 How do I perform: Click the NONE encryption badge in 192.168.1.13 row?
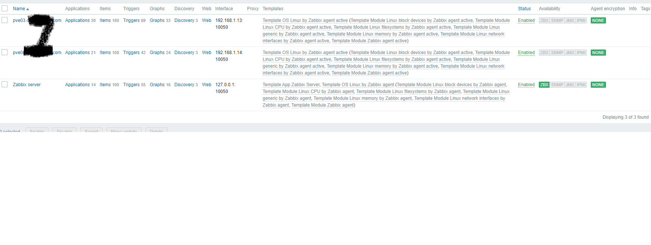click(598, 20)
